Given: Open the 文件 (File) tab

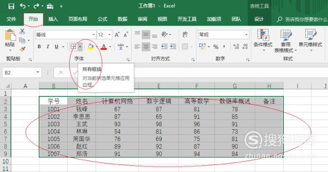Looking at the screenshot, I should click(x=11, y=19).
